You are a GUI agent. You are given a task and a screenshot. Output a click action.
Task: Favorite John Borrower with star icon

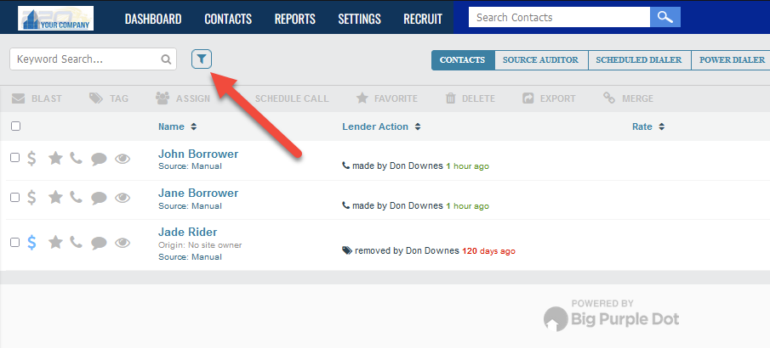(55, 158)
